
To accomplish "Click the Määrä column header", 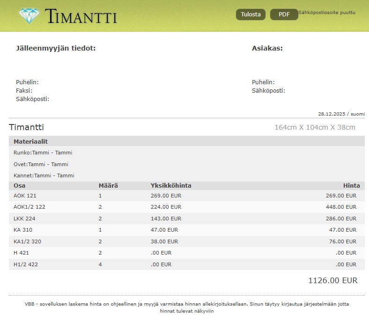I will click(x=108, y=186).
